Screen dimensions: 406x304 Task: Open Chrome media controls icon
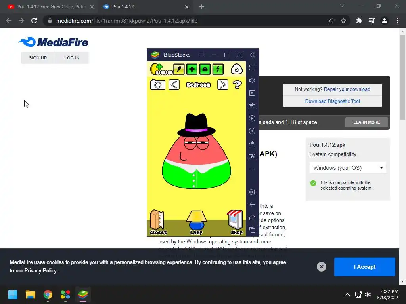372,21
